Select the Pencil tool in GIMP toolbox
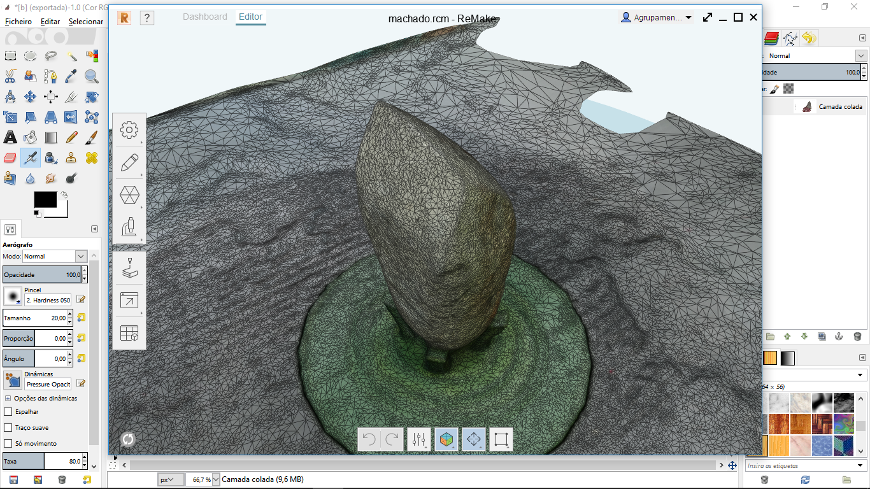The height and width of the screenshot is (489, 870). [x=71, y=138]
